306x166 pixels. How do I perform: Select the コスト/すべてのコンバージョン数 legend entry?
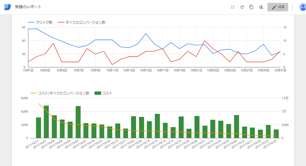(x=60, y=93)
